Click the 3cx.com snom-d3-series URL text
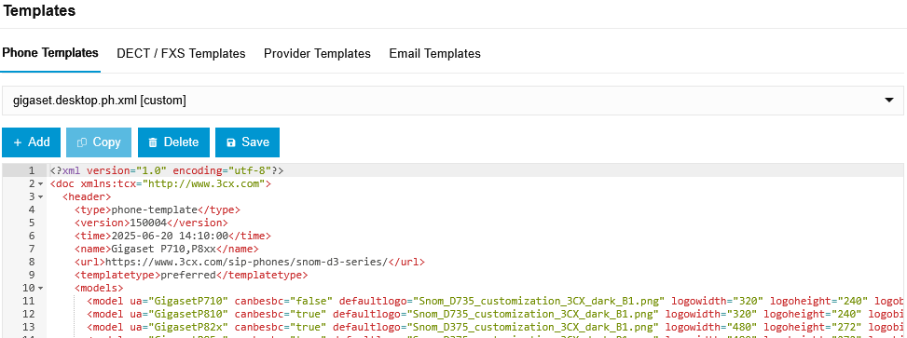The image size is (907, 338). (249, 262)
